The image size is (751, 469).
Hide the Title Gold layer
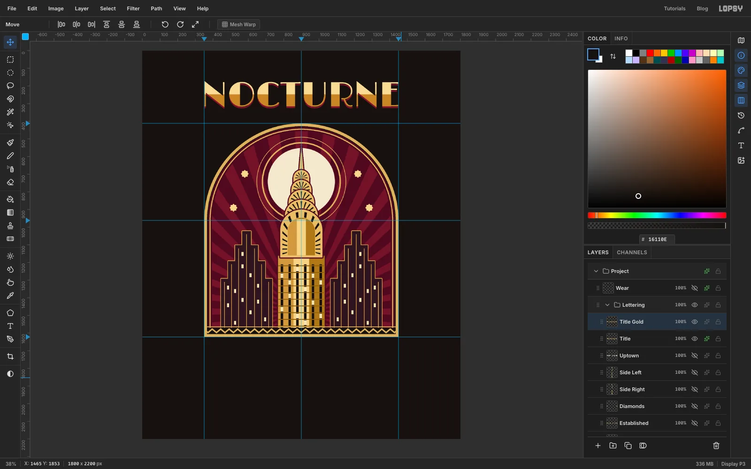tap(695, 322)
